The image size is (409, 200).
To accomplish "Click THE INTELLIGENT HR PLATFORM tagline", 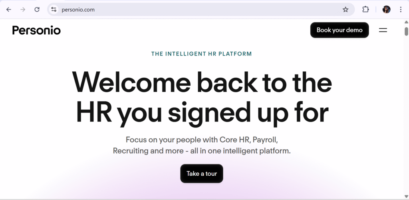I will (x=202, y=54).
